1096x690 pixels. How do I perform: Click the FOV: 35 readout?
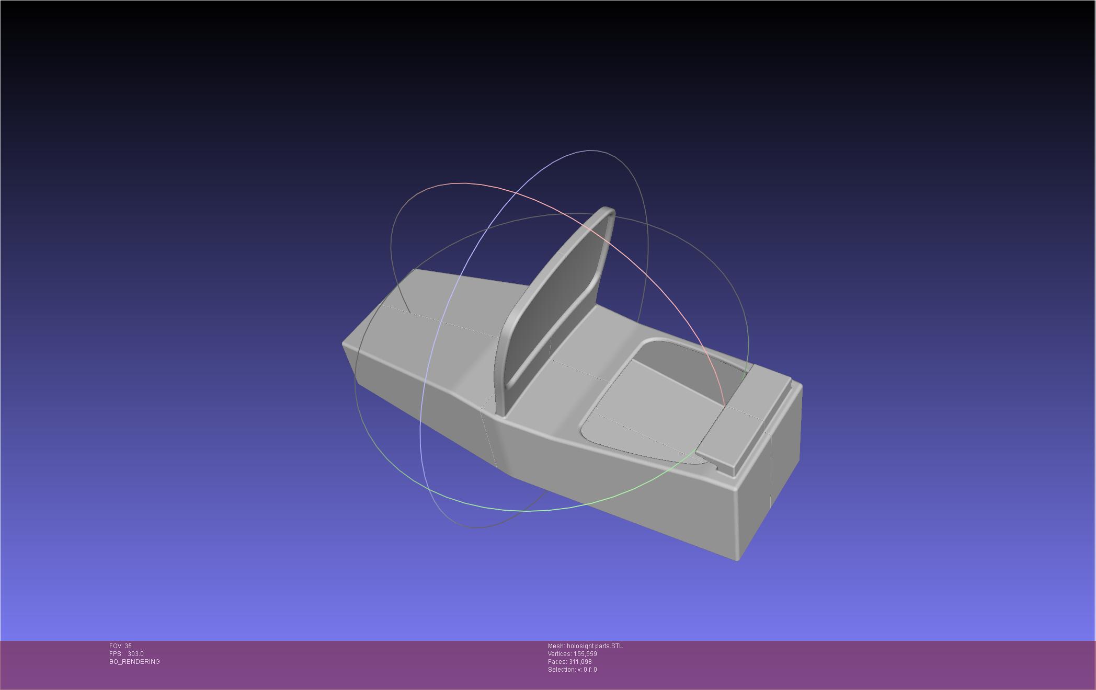[x=120, y=646]
